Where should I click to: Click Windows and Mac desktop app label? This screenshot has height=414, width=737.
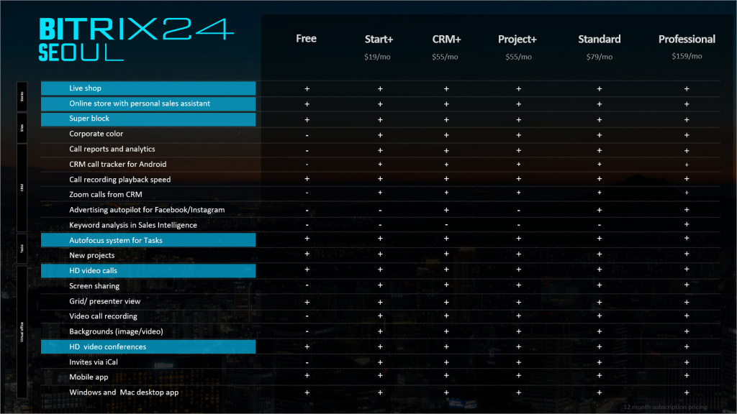(124, 392)
